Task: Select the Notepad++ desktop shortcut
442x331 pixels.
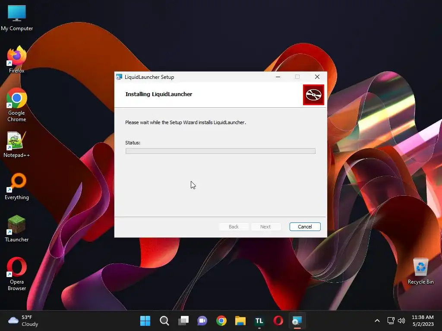Action: [x=17, y=144]
